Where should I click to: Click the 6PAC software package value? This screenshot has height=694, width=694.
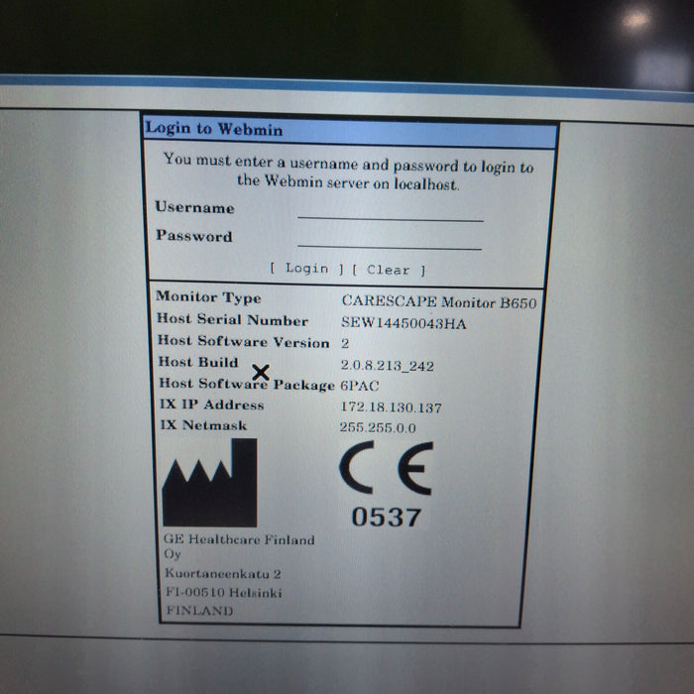tap(360, 386)
